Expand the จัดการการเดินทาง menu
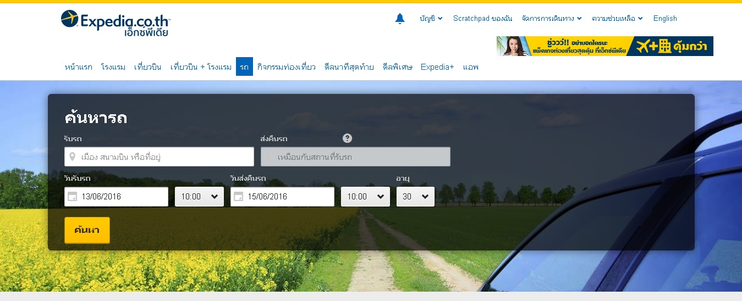The width and height of the screenshot is (742, 301). (551, 19)
